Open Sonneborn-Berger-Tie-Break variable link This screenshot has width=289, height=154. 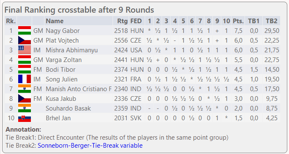coord(90,146)
